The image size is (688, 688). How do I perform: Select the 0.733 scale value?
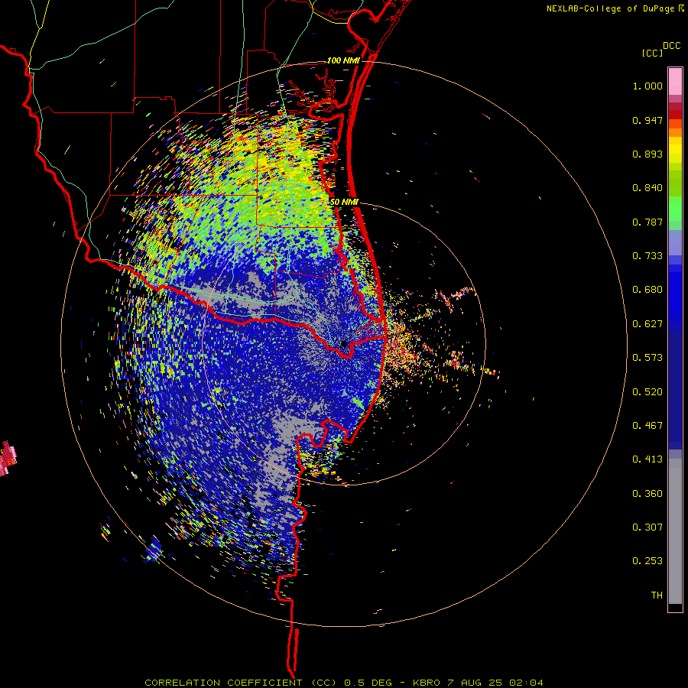click(x=647, y=256)
